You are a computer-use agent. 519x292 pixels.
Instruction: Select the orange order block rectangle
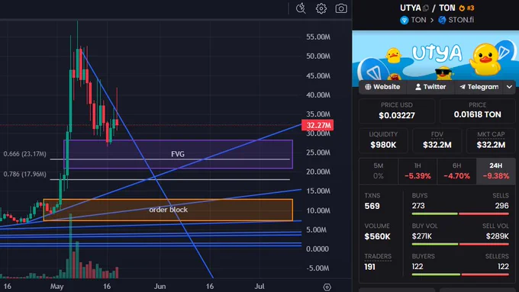(x=168, y=210)
